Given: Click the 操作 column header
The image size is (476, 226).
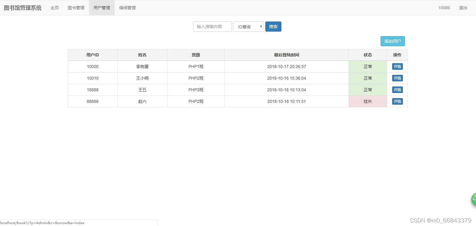Looking at the screenshot, I should (397, 55).
